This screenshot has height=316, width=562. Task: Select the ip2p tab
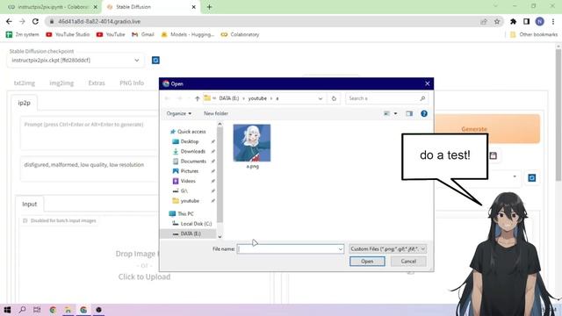pos(25,103)
